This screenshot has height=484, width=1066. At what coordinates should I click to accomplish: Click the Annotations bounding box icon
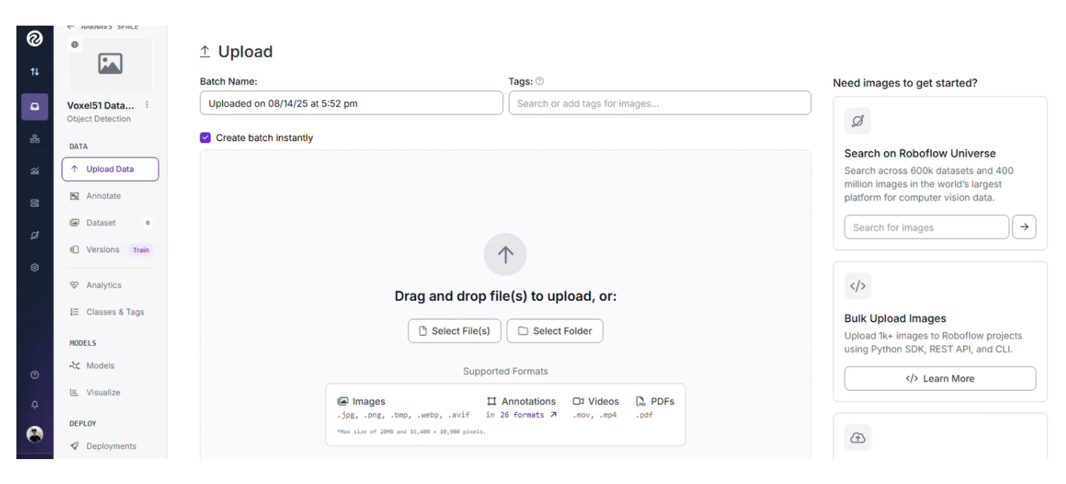492,401
